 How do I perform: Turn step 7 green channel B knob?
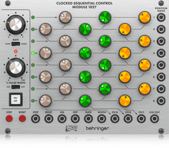pos(105,89)
